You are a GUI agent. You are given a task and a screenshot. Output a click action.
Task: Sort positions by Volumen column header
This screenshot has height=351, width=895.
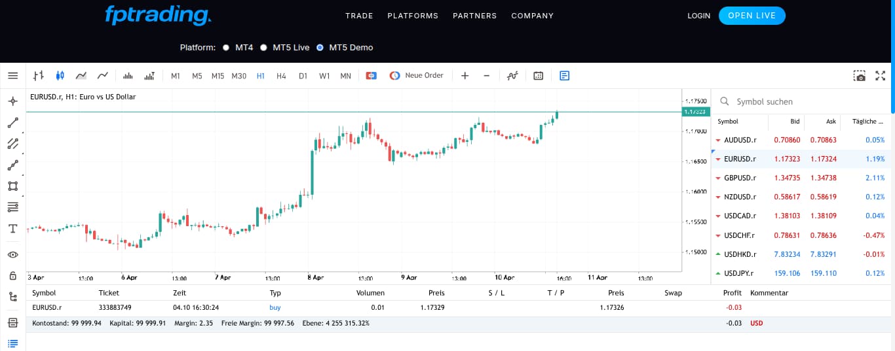(370, 293)
